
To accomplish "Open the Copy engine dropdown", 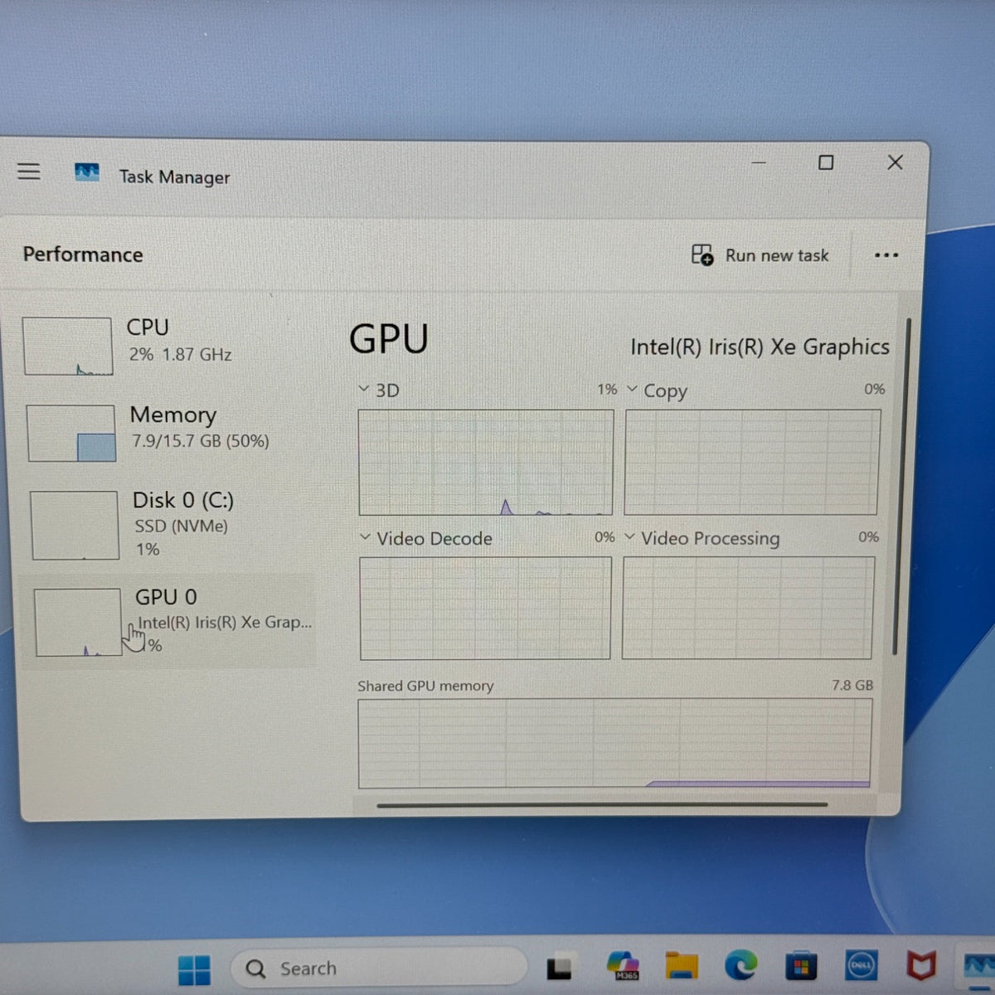I will (x=632, y=389).
